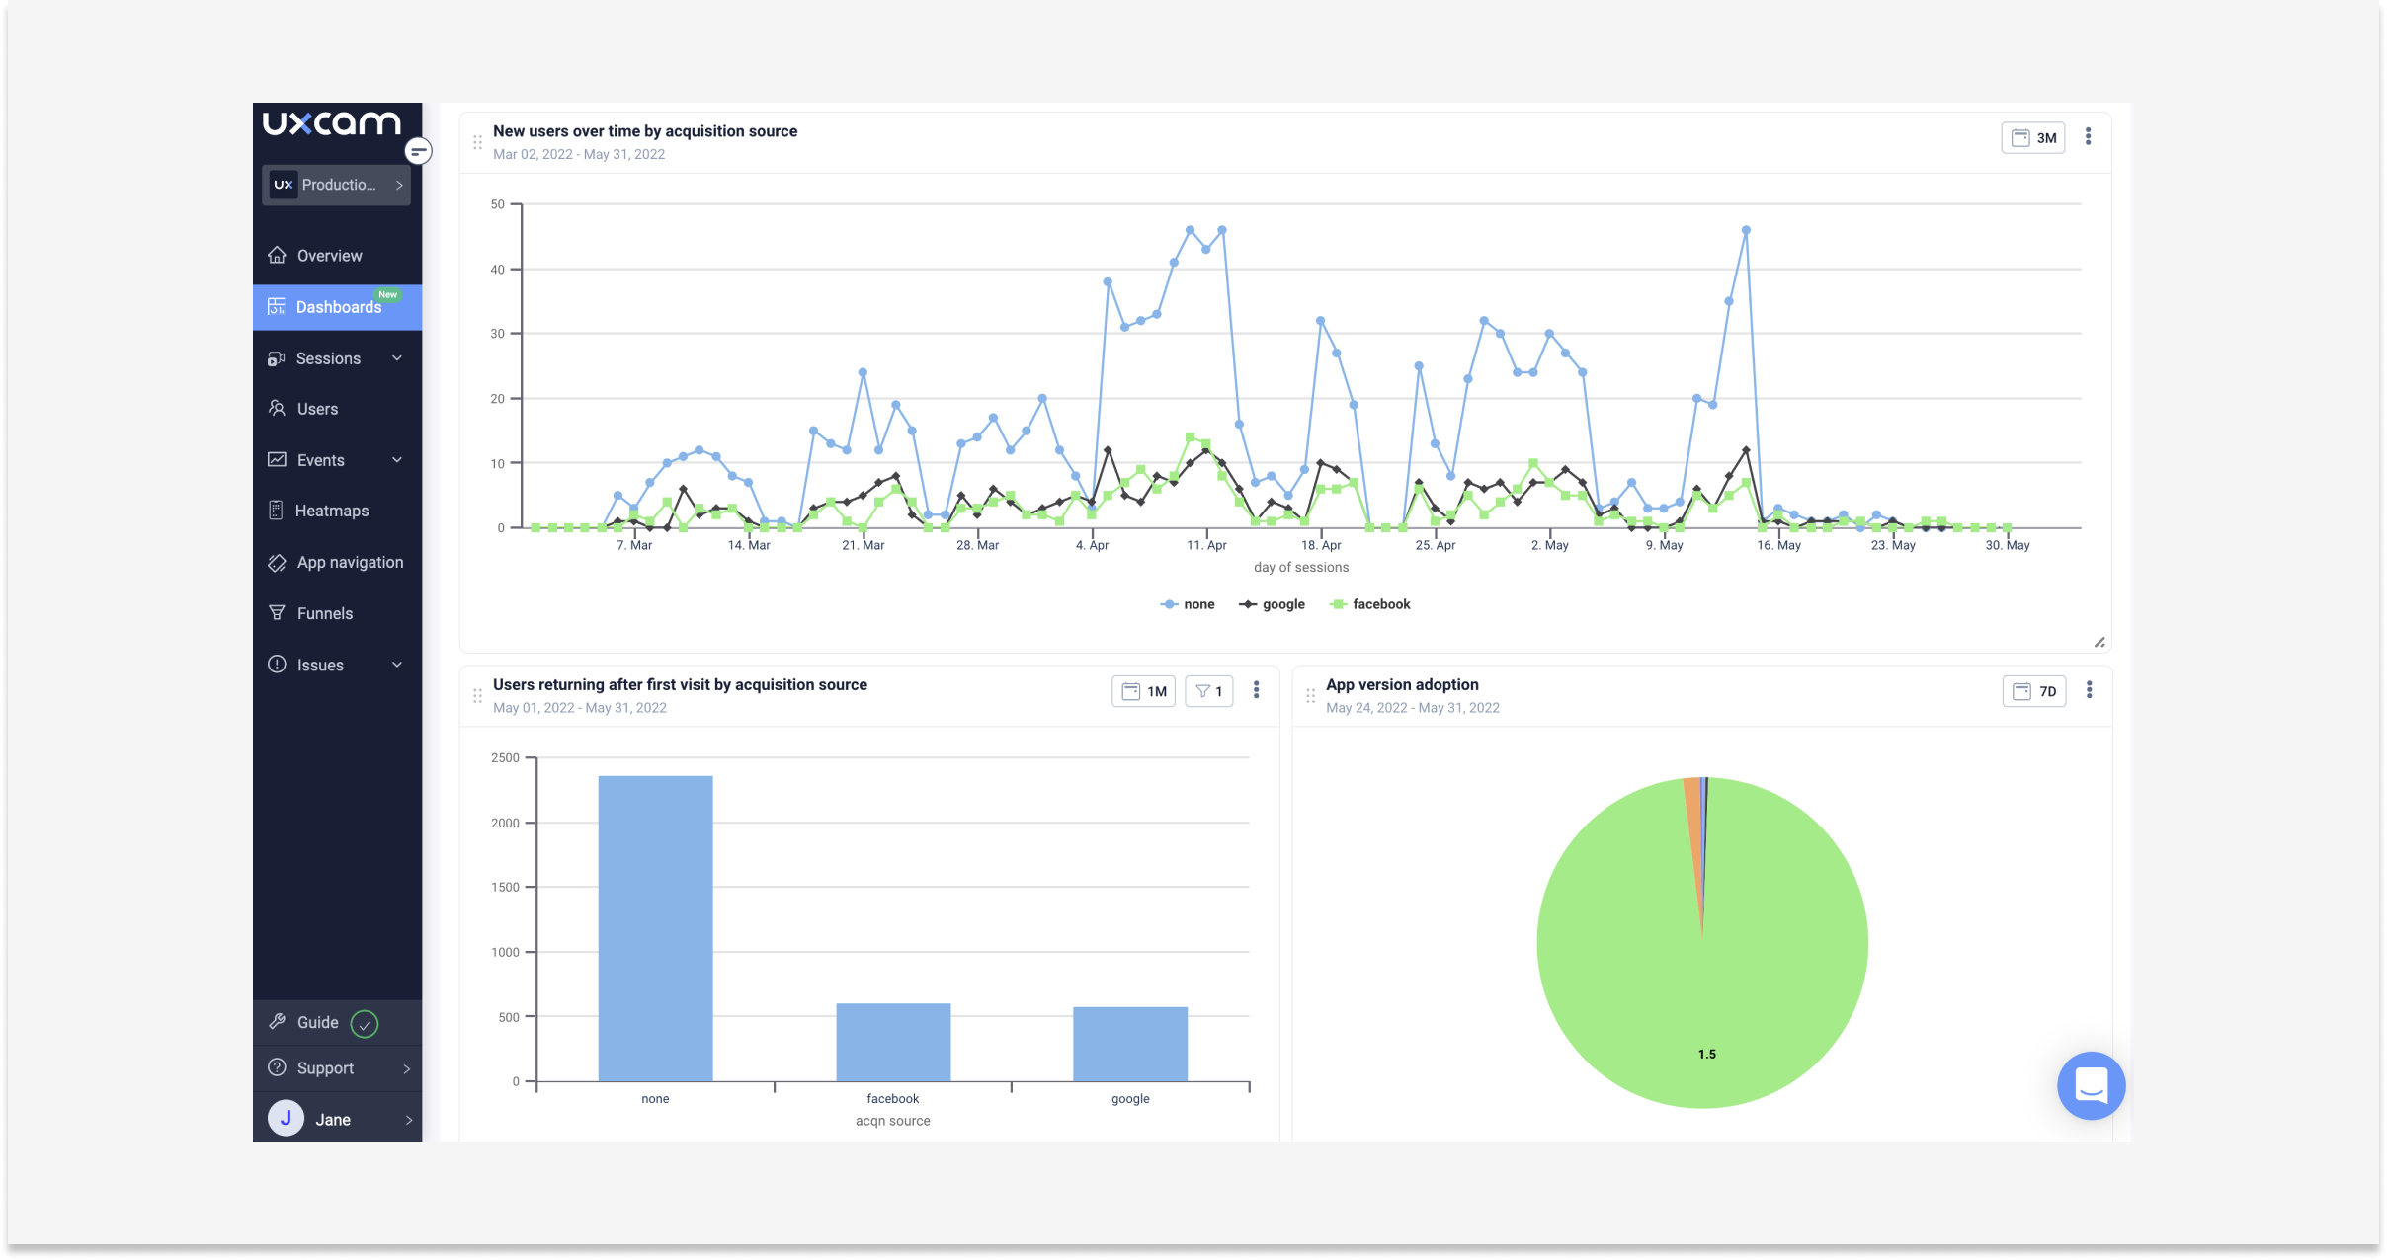The image size is (2387, 1260).
Task: Click the App navigation icon
Action: [x=278, y=561]
